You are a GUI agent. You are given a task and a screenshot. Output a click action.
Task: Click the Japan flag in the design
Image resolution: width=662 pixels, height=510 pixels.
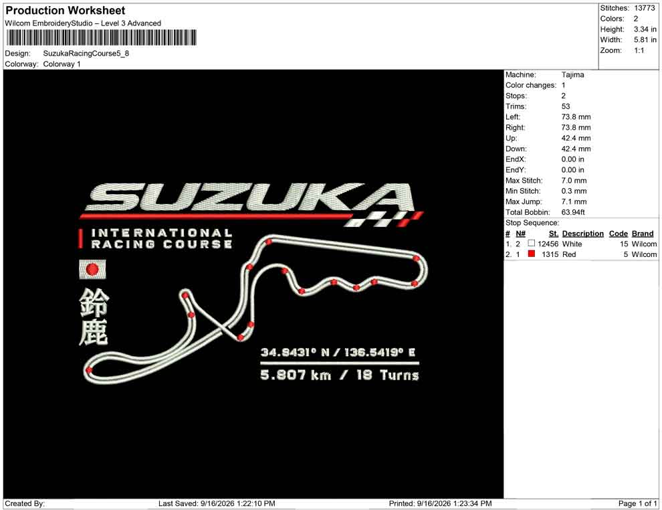[92, 270]
